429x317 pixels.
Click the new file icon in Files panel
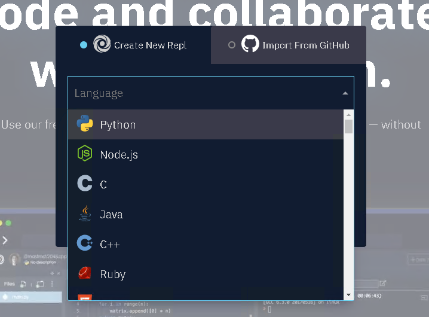23,284
